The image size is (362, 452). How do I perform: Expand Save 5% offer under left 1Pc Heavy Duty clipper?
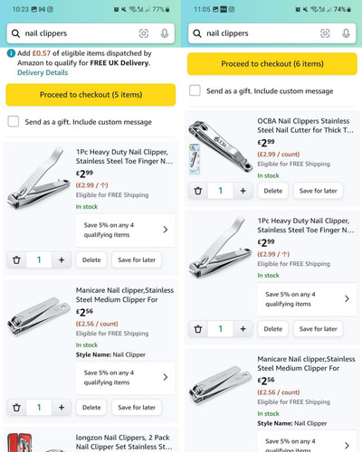pos(125,230)
